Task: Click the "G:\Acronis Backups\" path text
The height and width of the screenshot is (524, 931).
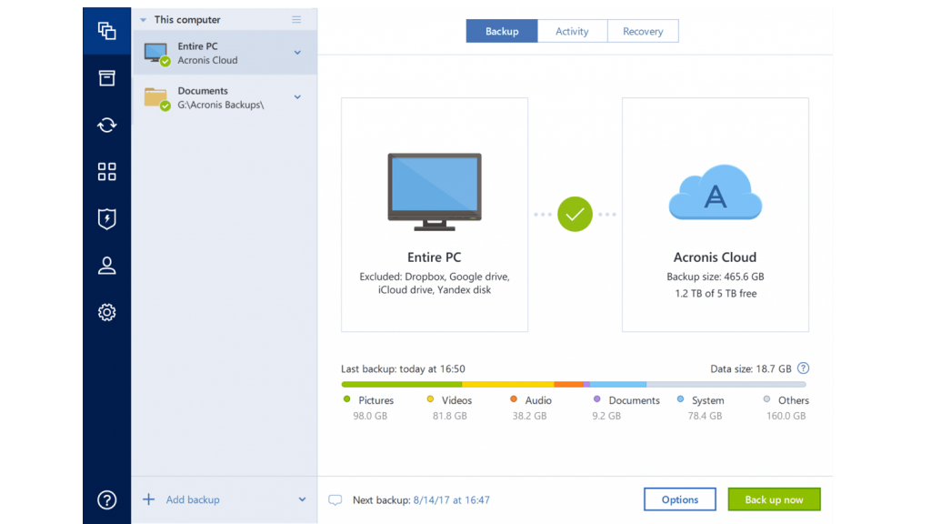Action: point(221,106)
